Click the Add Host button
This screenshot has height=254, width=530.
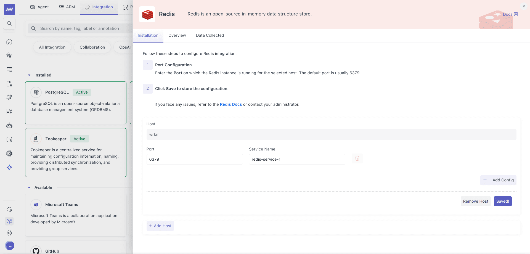point(160,226)
